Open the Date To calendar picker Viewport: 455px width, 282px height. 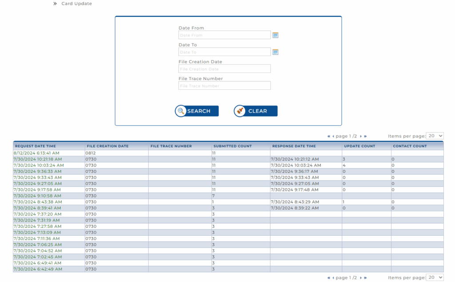[x=275, y=52]
